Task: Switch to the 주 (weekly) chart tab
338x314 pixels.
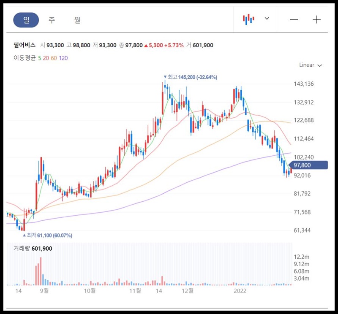Action: coord(52,20)
